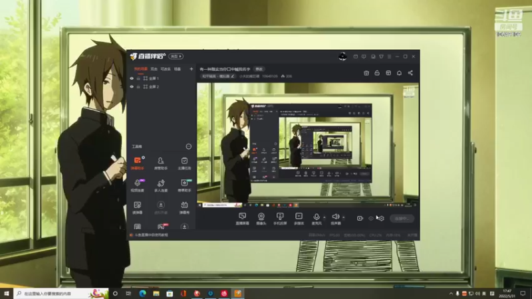Expand the speaker options arrow
Image resolution: width=532 pixels, height=299 pixels.
[x=343, y=217]
